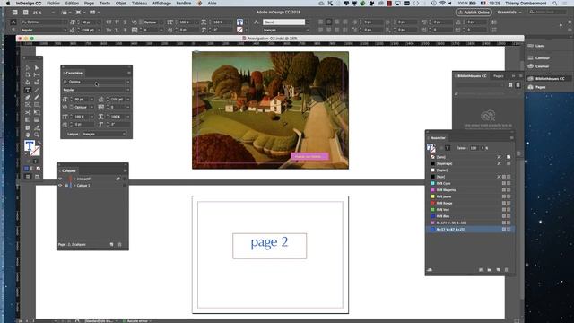Open the Essentials workspace dropdown
The height and width of the screenshot is (323, 574).
[x=509, y=12]
